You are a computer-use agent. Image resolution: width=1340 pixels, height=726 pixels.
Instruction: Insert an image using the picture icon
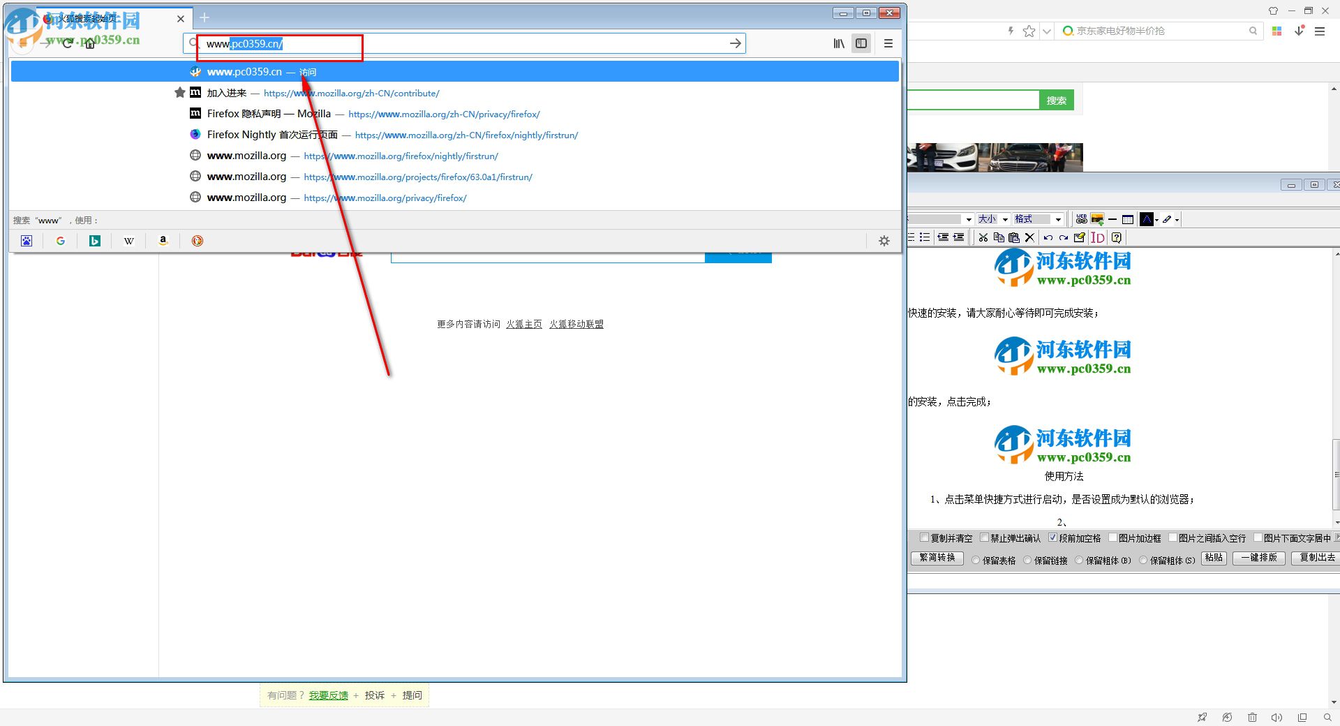[x=1097, y=219]
